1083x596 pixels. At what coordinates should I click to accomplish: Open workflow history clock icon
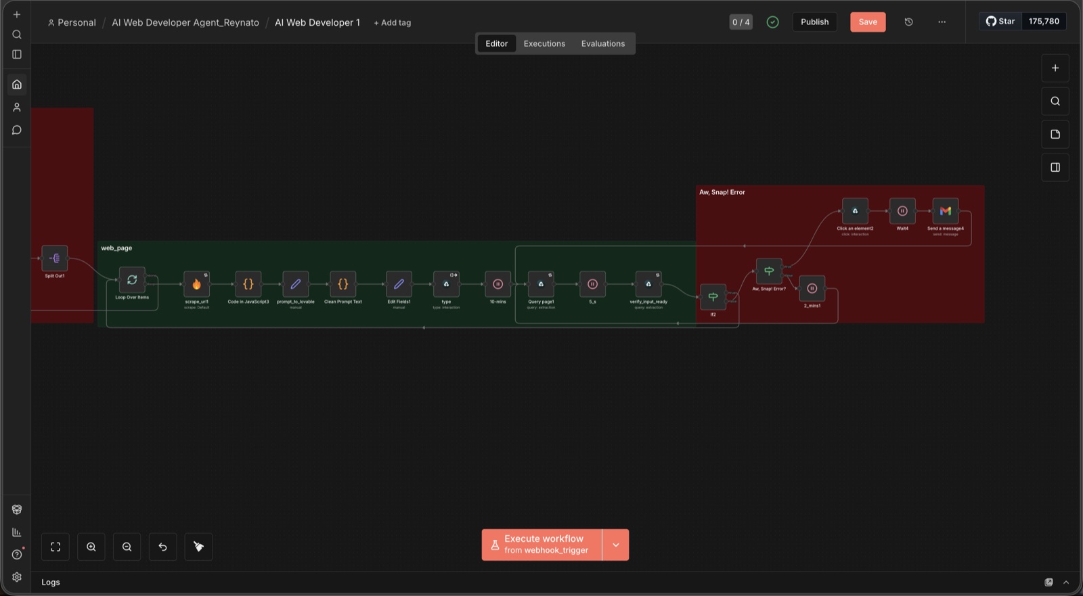tap(909, 22)
